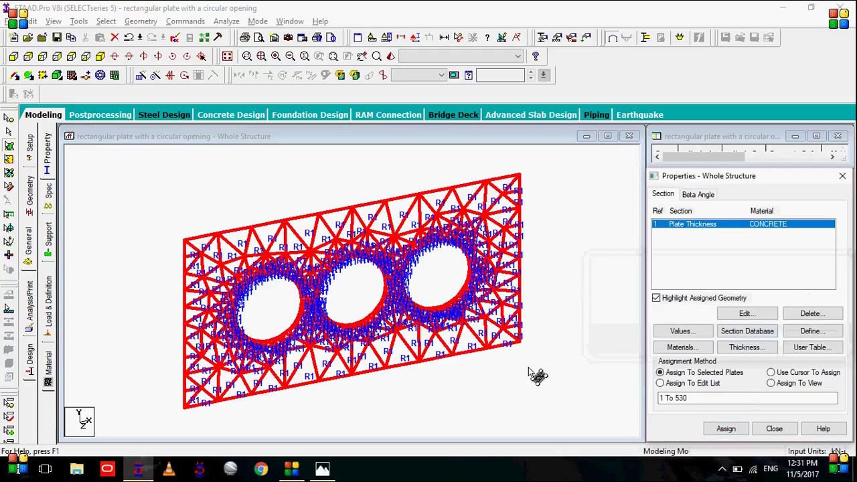Switch to the Concrete Design tab
This screenshot has width=857, height=482.
(231, 114)
